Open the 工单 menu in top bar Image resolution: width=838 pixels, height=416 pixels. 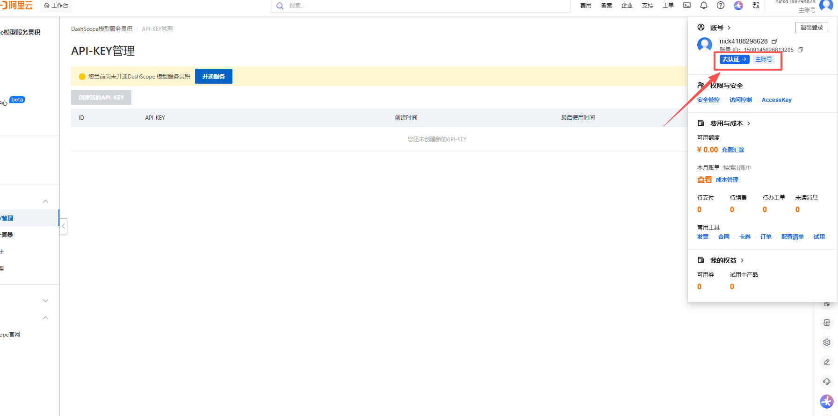click(x=668, y=6)
